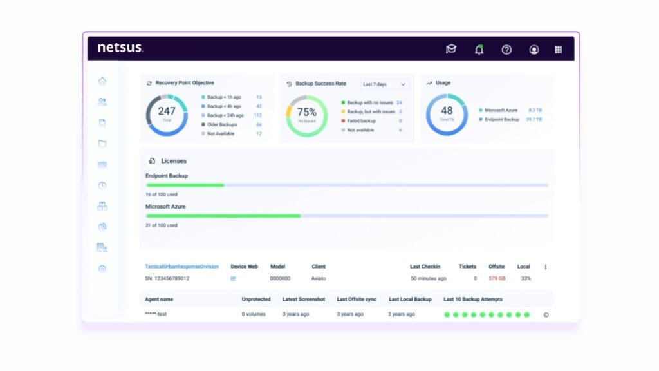Click the '579 GB' offsite value

click(x=497, y=278)
